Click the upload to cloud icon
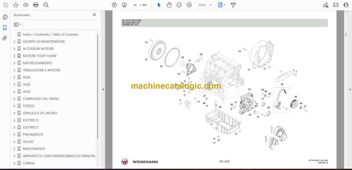This screenshot has width=352, height=170. coord(26,5)
